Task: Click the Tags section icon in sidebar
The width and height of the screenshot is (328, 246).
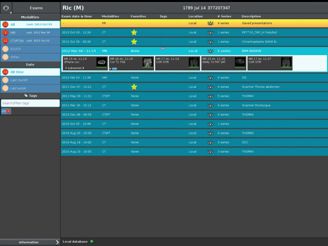Action: point(26,96)
